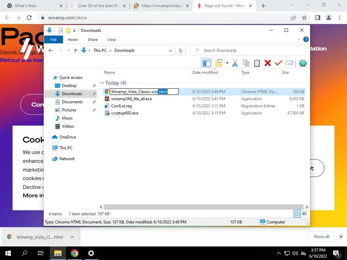Show hidden system tray icons
The image size is (347, 260).
pos(279,253)
